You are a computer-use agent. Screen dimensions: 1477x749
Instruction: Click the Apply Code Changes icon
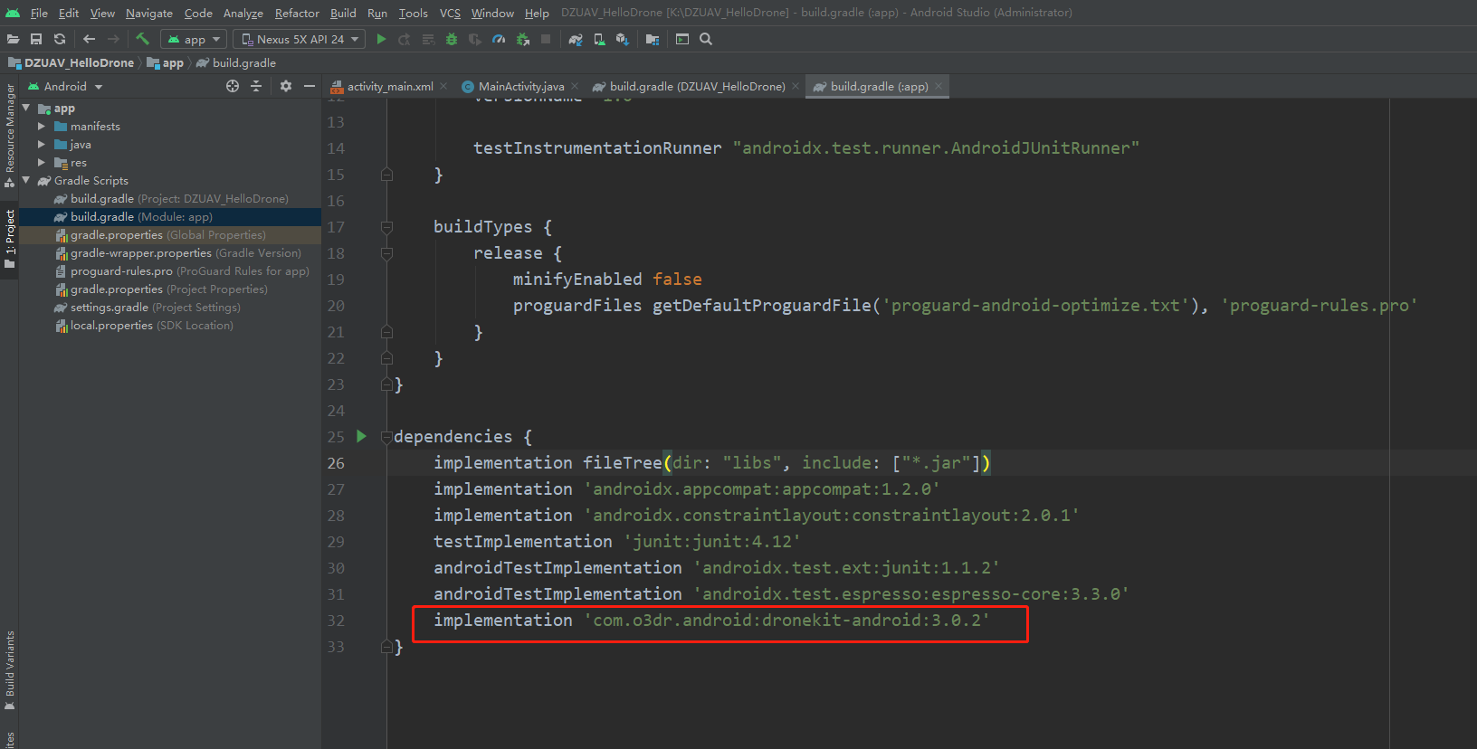click(x=428, y=39)
